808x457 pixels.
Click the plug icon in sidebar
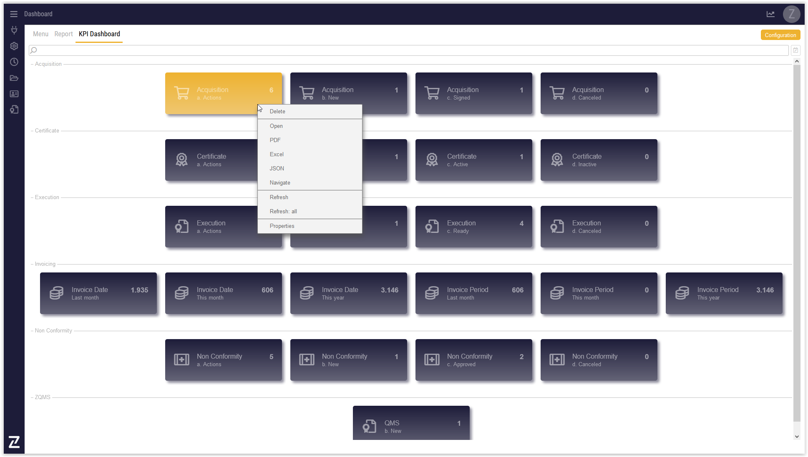14,30
